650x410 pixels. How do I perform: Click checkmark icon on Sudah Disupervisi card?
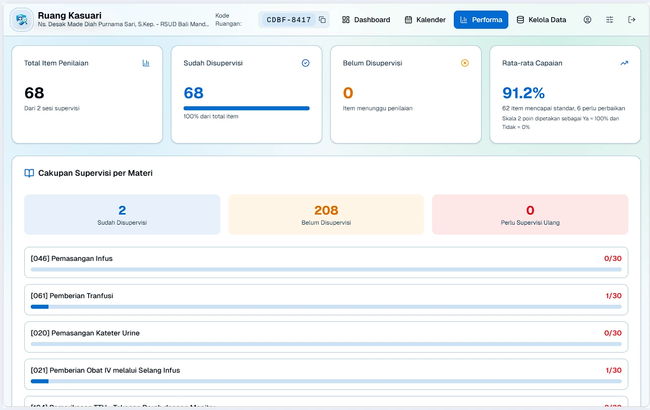(x=306, y=63)
